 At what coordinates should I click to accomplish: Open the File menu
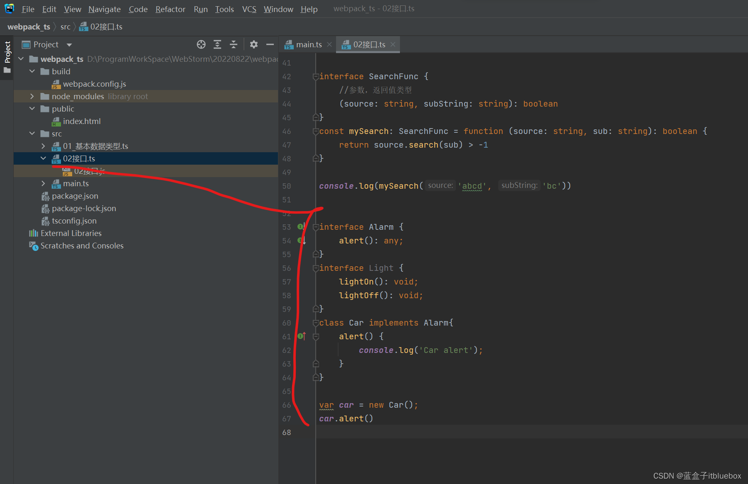28,9
